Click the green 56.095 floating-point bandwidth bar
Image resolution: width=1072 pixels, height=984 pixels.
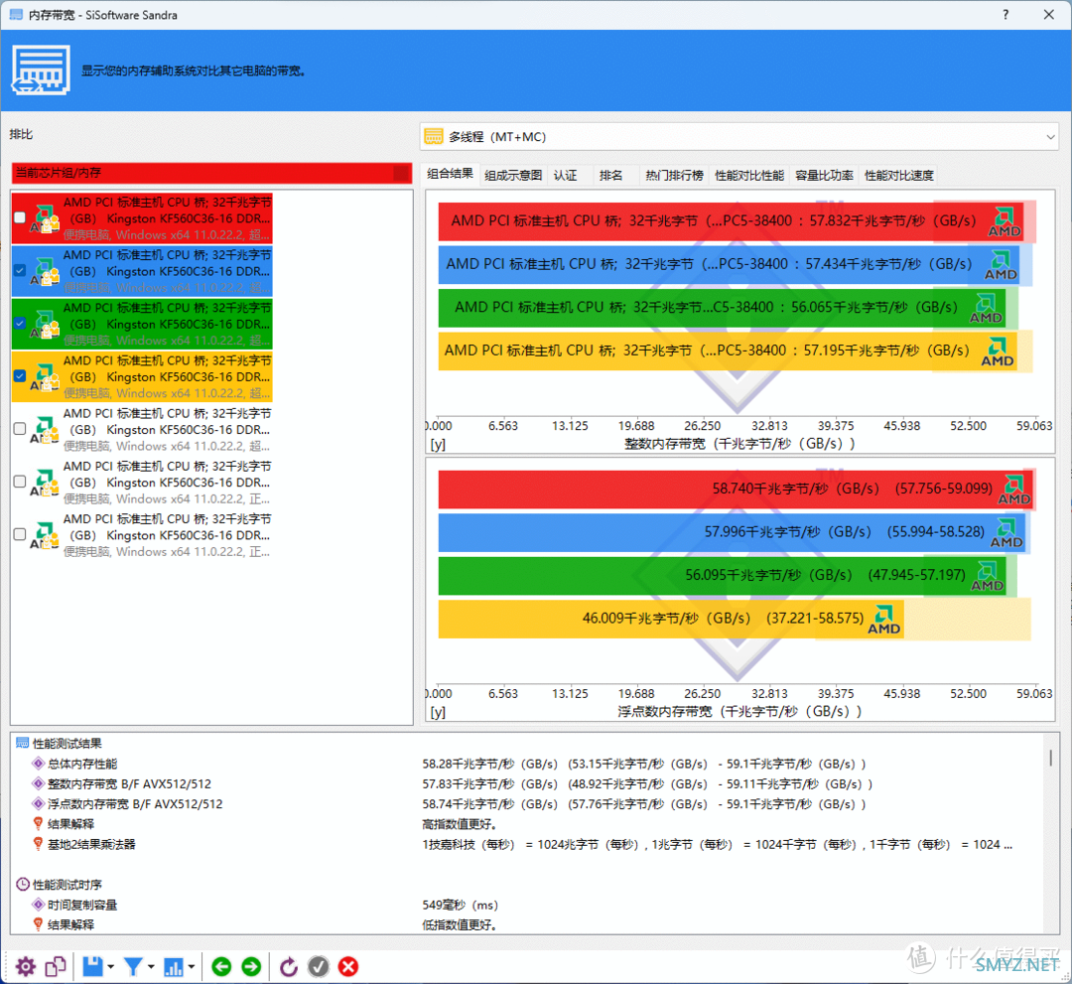point(722,576)
